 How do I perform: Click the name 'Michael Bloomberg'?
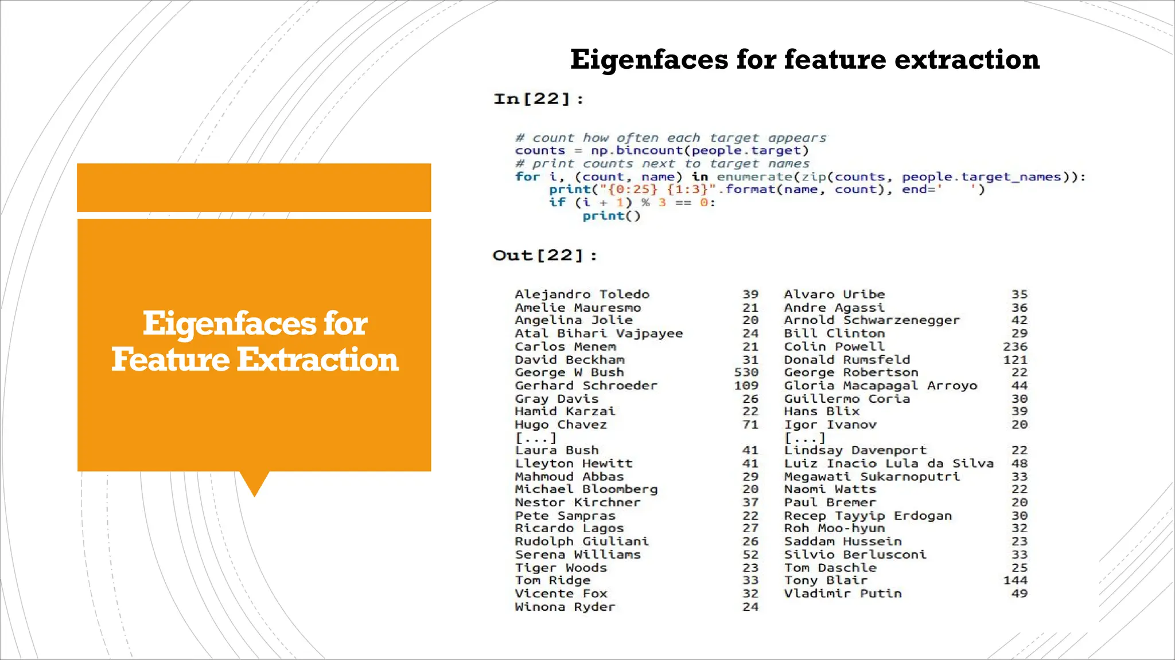(586, 489)
